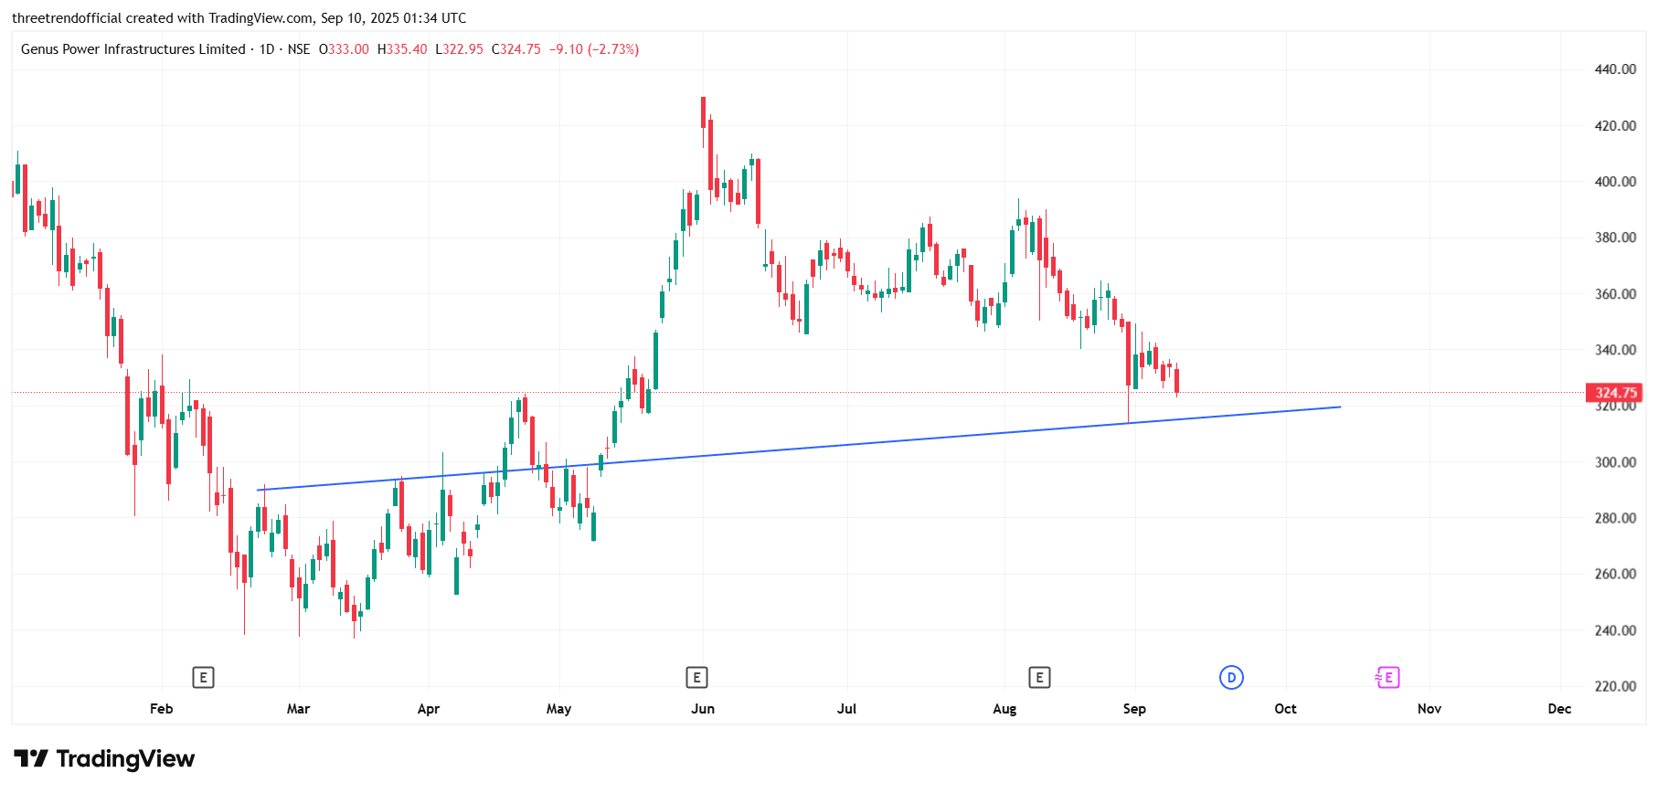Click the Genus Power Infrastructures Limited title
1658x793 pixels.
tap(133, 49)
